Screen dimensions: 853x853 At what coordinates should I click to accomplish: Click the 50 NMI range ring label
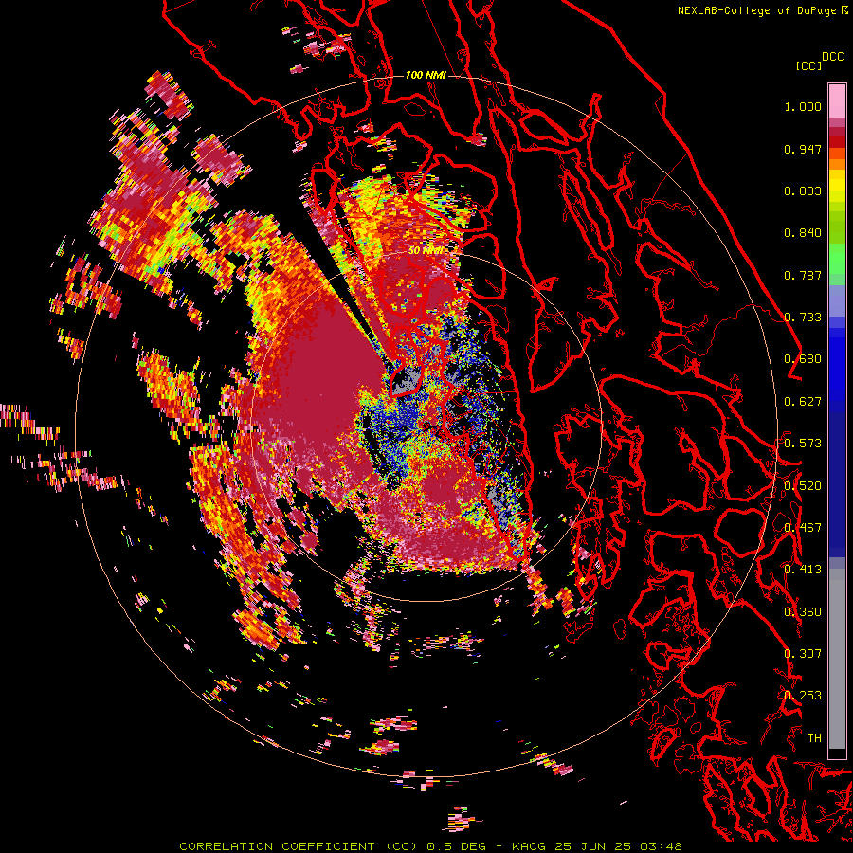pos(426,251)
